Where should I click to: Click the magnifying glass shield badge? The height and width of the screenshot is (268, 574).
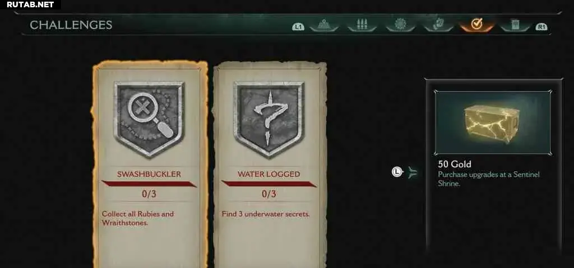pos(149,119)
